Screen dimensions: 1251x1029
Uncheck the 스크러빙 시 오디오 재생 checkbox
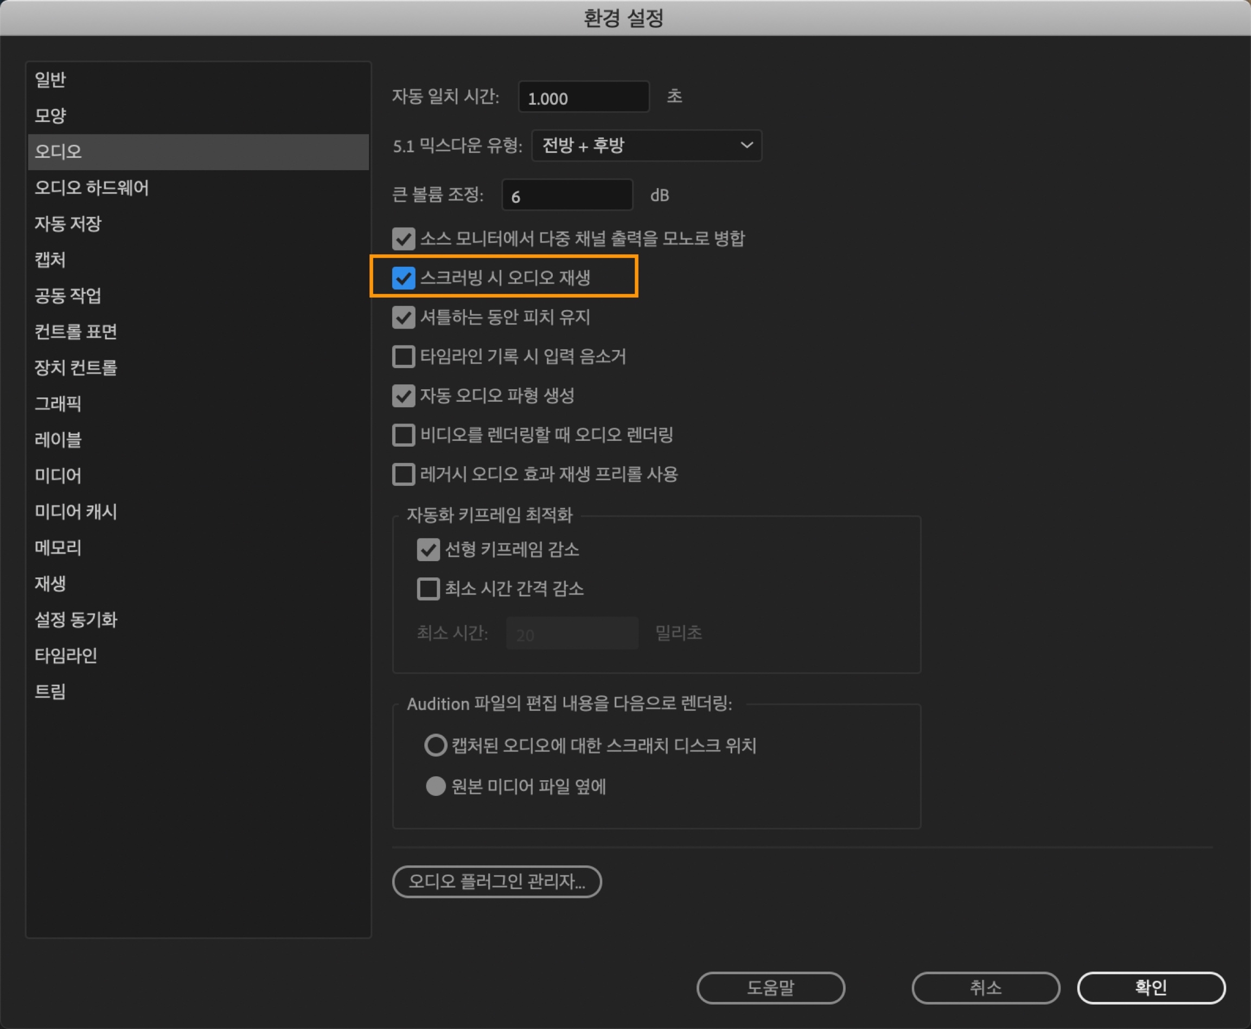[x=404, y=278]
